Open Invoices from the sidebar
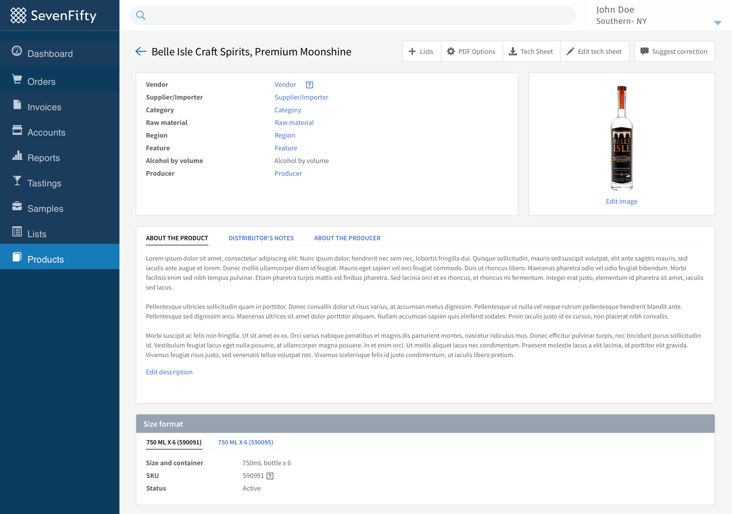The height and width of the screenshot is (514, 732). click(60, 104)
